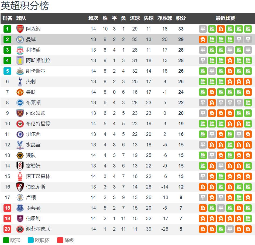The image size is (255, 245).
Task: Click the 最近比赛 column header
Action: (x=225, y=18)
